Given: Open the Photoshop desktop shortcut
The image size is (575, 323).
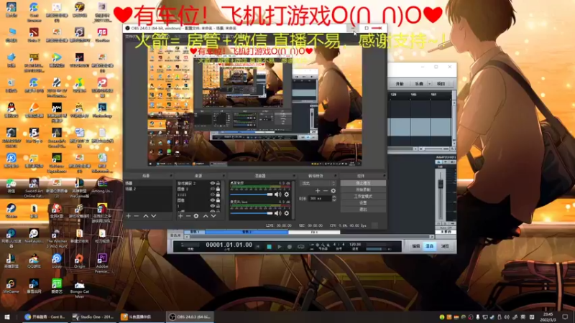Looking at the screenshot, I should [102, 110].
